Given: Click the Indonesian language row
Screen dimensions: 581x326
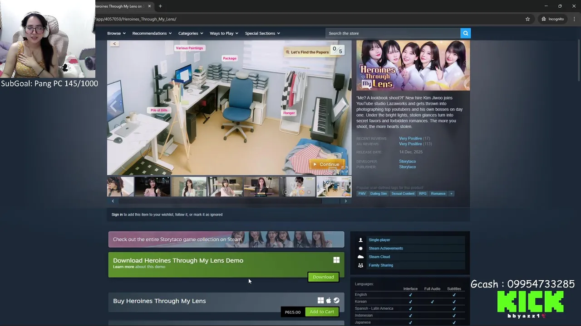Looking at the screenshot, I should pyautogui.click(x=410, y=315).
